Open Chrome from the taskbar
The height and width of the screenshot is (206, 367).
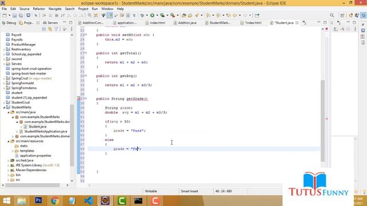55,200
